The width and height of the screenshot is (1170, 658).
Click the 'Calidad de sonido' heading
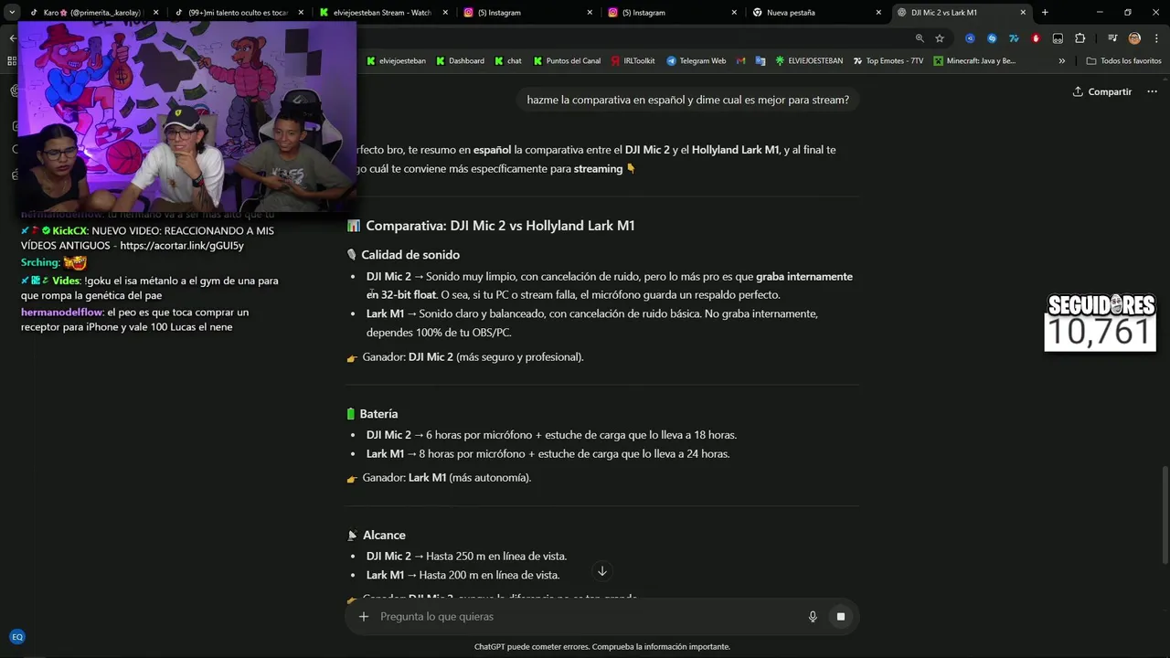pos(410,255)
